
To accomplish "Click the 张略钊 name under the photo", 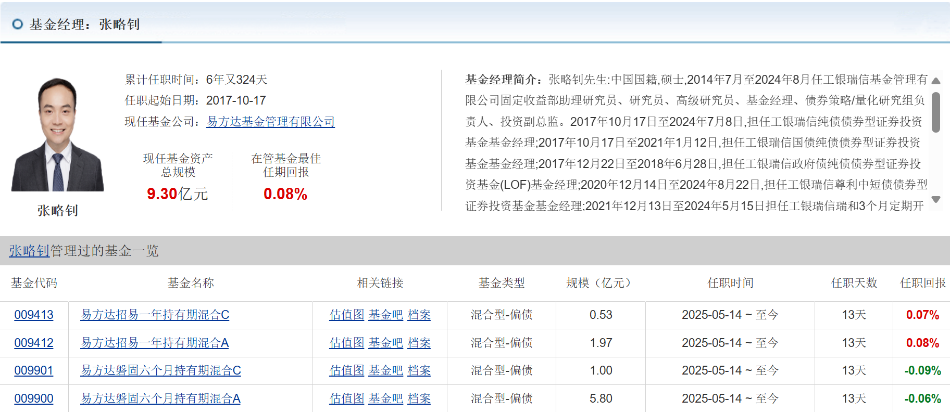I will [58, 211].
